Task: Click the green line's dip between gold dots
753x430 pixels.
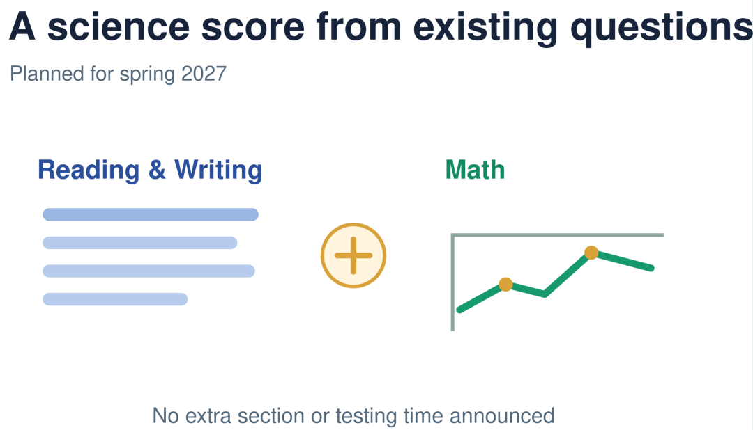Action: (545, 294)
